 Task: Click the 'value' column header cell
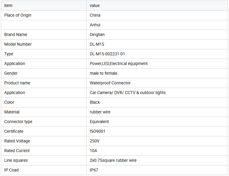coord(95,5)
